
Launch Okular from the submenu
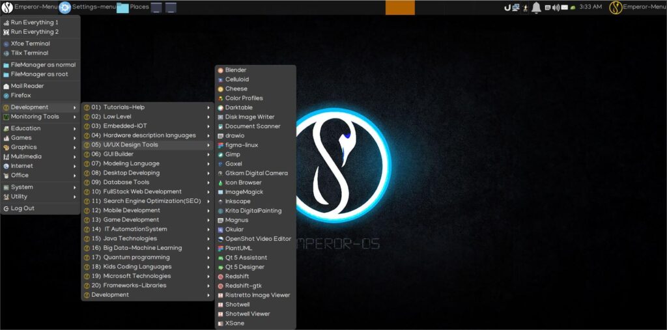click(x=254, y=230)
